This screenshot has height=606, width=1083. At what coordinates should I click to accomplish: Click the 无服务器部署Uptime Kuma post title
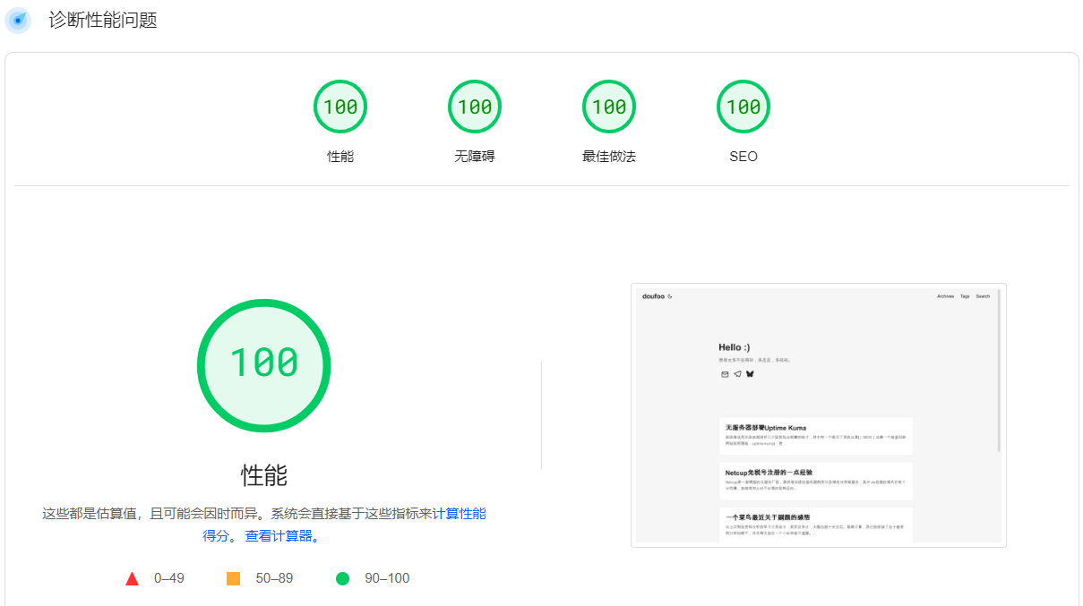click(x=766, y=428)
